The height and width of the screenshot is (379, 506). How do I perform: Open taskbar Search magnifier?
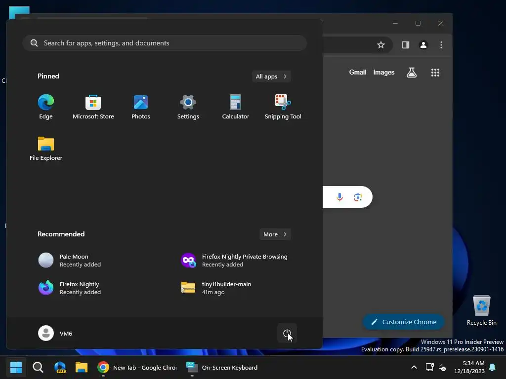[38, 367]
